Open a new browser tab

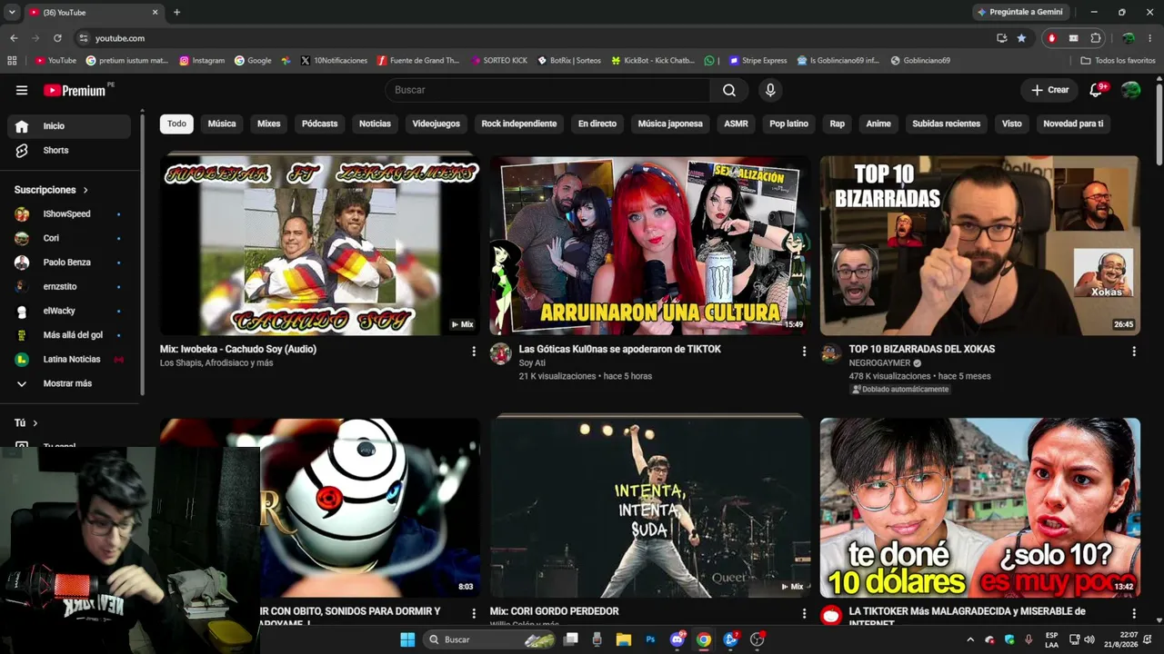tap(176, 12)
